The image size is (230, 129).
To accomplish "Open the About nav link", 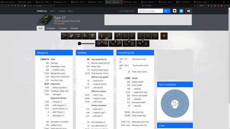I will 70,11.
